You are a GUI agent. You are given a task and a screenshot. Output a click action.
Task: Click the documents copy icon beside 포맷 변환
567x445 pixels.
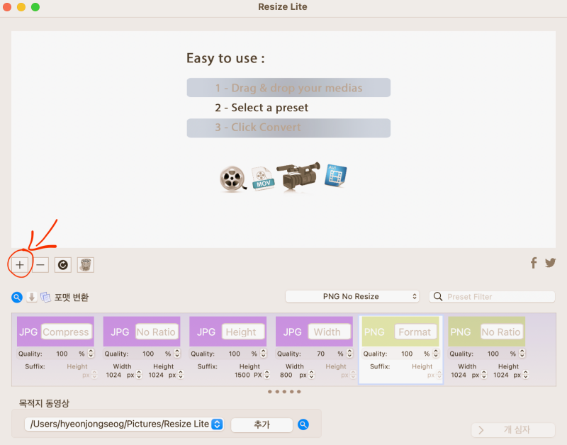[x=45, y=297]
